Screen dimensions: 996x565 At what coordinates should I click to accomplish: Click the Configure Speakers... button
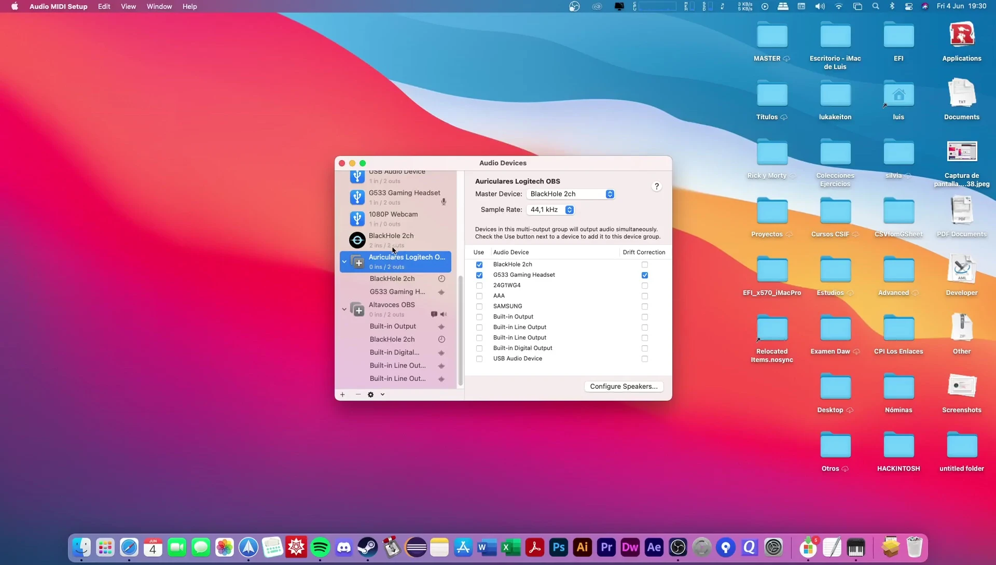coord(624,387)
